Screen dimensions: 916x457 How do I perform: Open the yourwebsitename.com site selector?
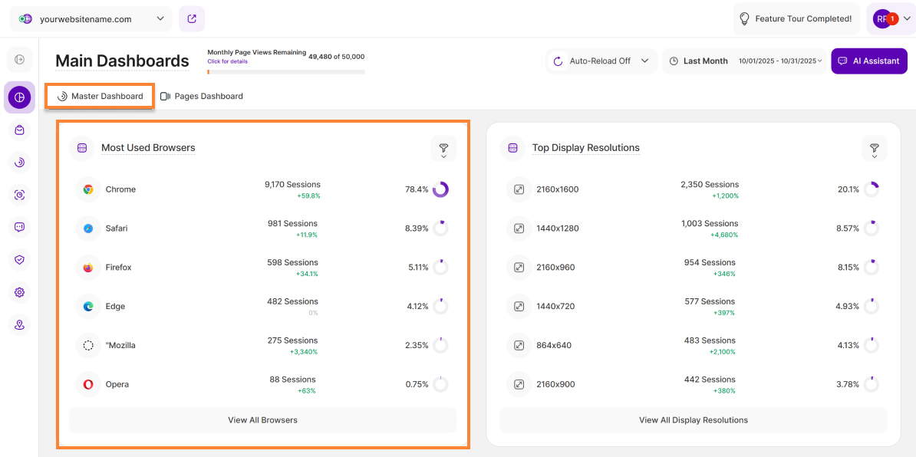tap(91, 19)
